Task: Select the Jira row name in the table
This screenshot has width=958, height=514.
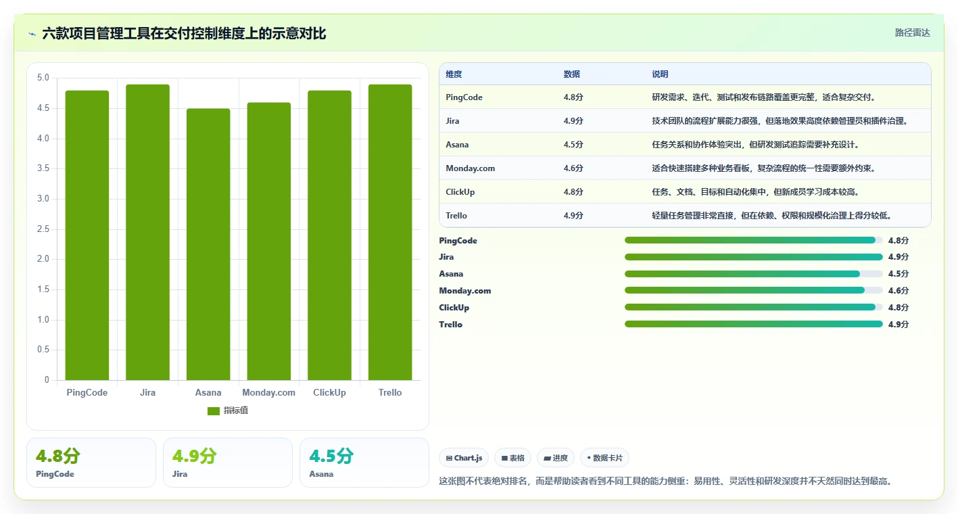Action: (x=452, y=121)
